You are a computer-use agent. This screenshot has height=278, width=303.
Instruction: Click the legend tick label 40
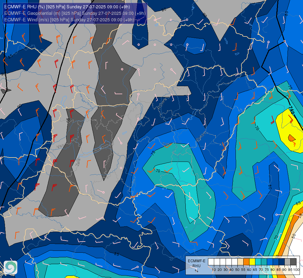(x=232, y=270)
